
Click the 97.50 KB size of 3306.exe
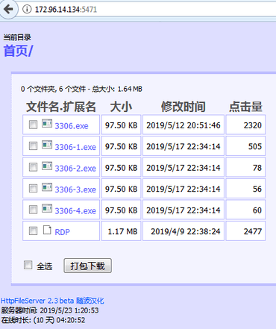121,125
